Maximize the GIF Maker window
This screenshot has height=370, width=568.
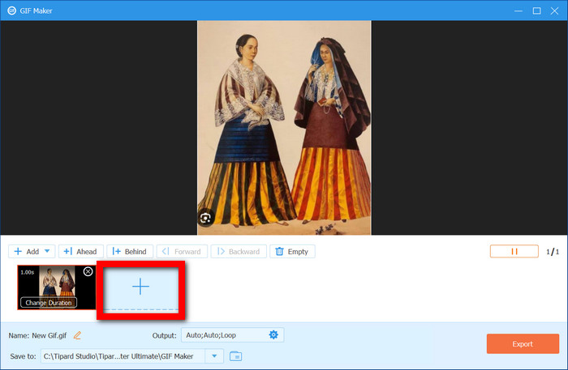click(x=536, y=11)
